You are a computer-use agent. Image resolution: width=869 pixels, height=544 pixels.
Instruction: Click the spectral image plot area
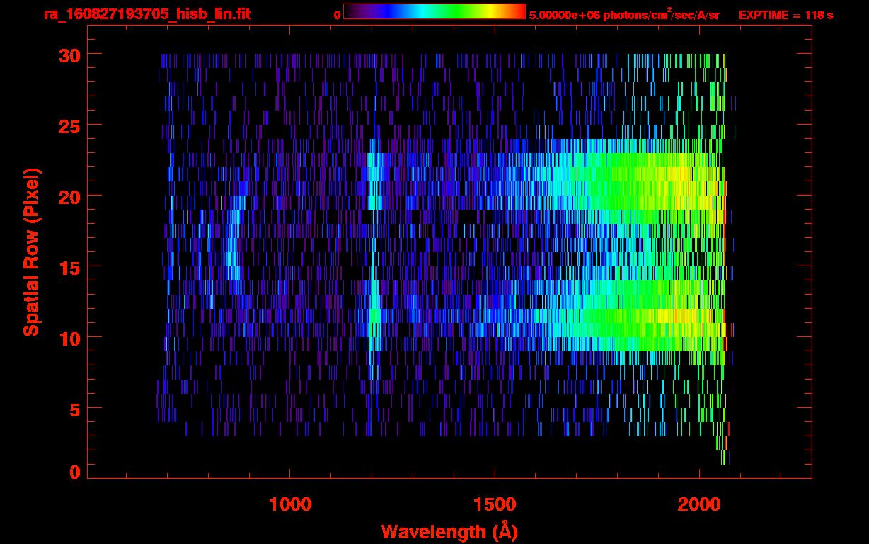[x=449, y=251]
